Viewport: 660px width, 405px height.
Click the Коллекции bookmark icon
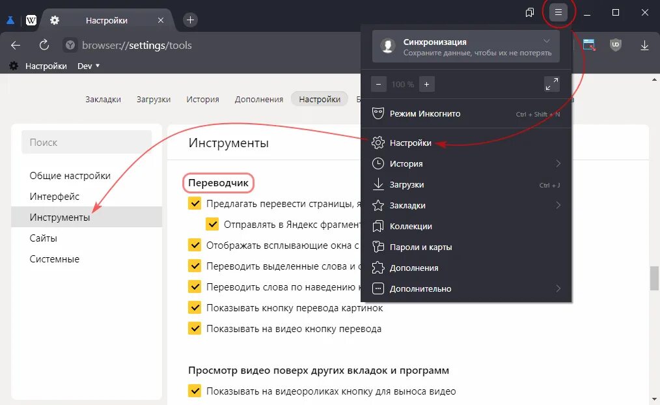click(x=378, y=226)
